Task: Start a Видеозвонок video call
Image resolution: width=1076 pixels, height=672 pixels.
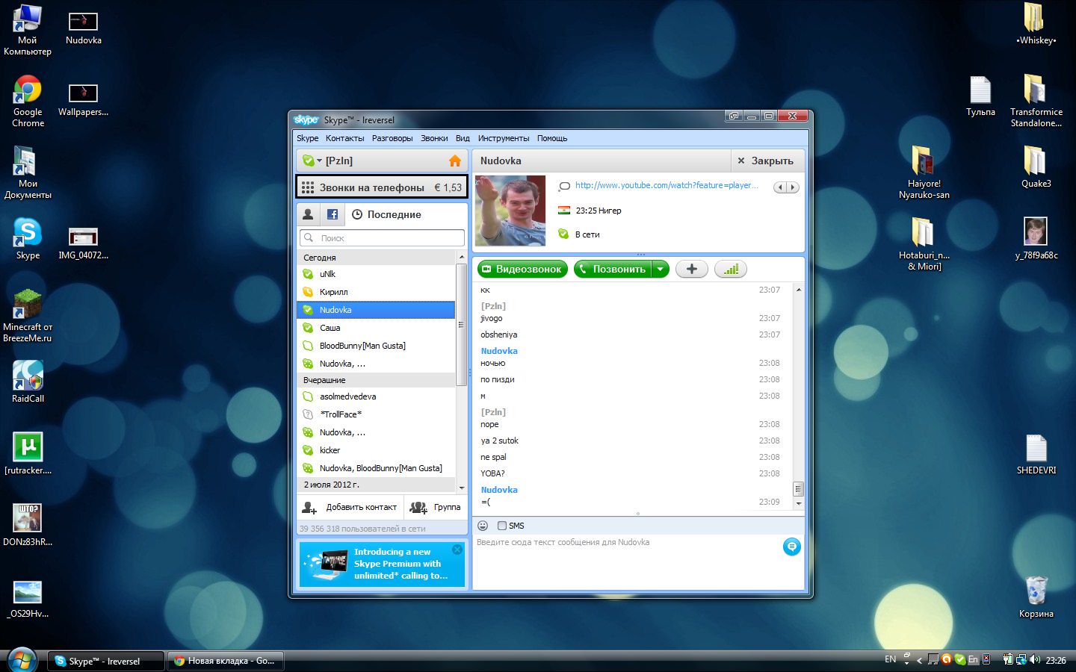Action: [x=523, y=270]
